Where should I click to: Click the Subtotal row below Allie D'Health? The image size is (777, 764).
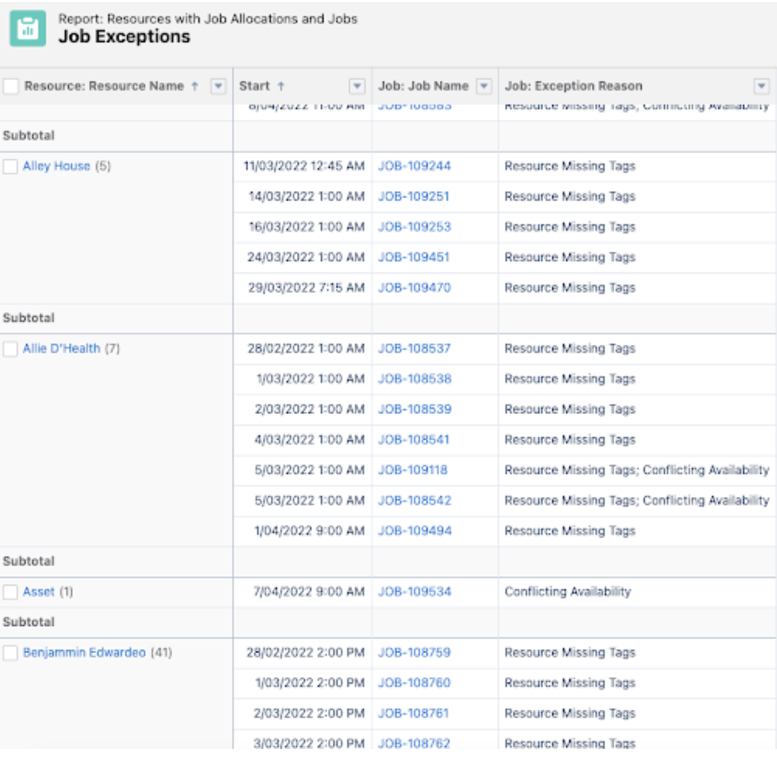coord(388,562)
